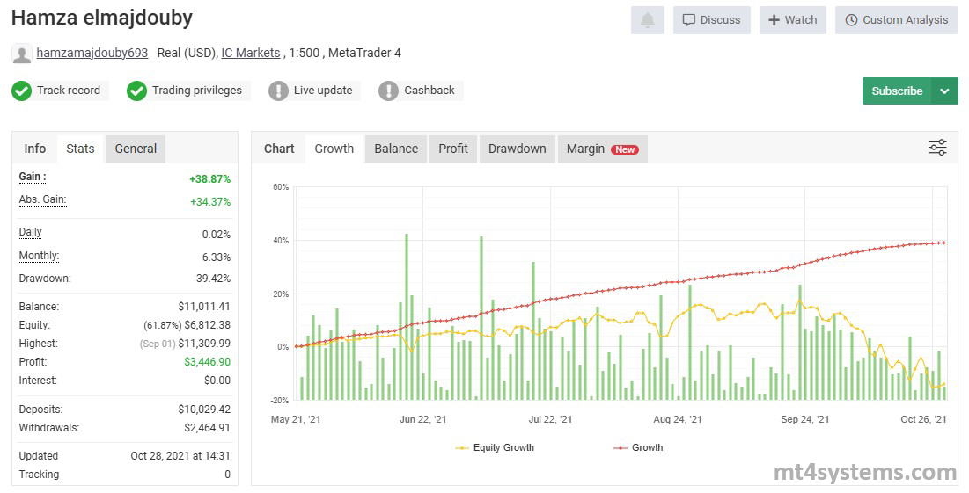The image size is (969, 493).
Task: Toggle Growth series in chart legend
Action: coord(638,447)
